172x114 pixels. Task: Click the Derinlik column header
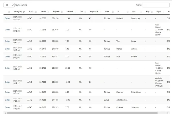click(x=70, y=12)
